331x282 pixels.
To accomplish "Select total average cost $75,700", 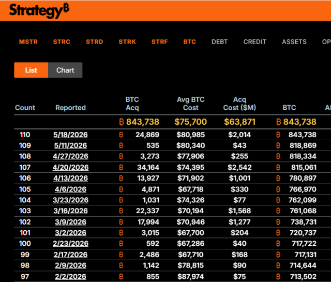I will [191, 122].
